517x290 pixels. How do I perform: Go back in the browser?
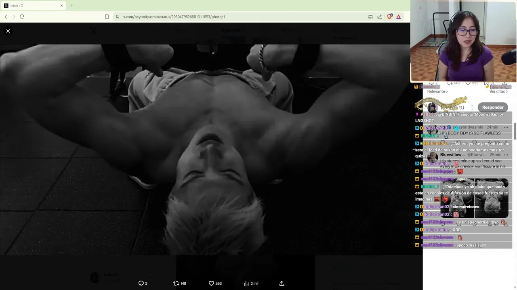click(6, 17)
